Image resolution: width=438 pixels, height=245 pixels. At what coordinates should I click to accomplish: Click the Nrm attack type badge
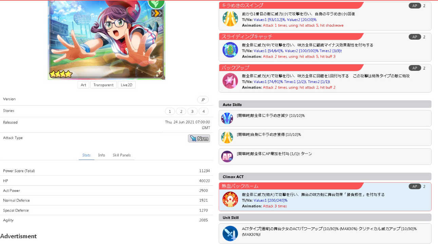(x=199, y=138)
